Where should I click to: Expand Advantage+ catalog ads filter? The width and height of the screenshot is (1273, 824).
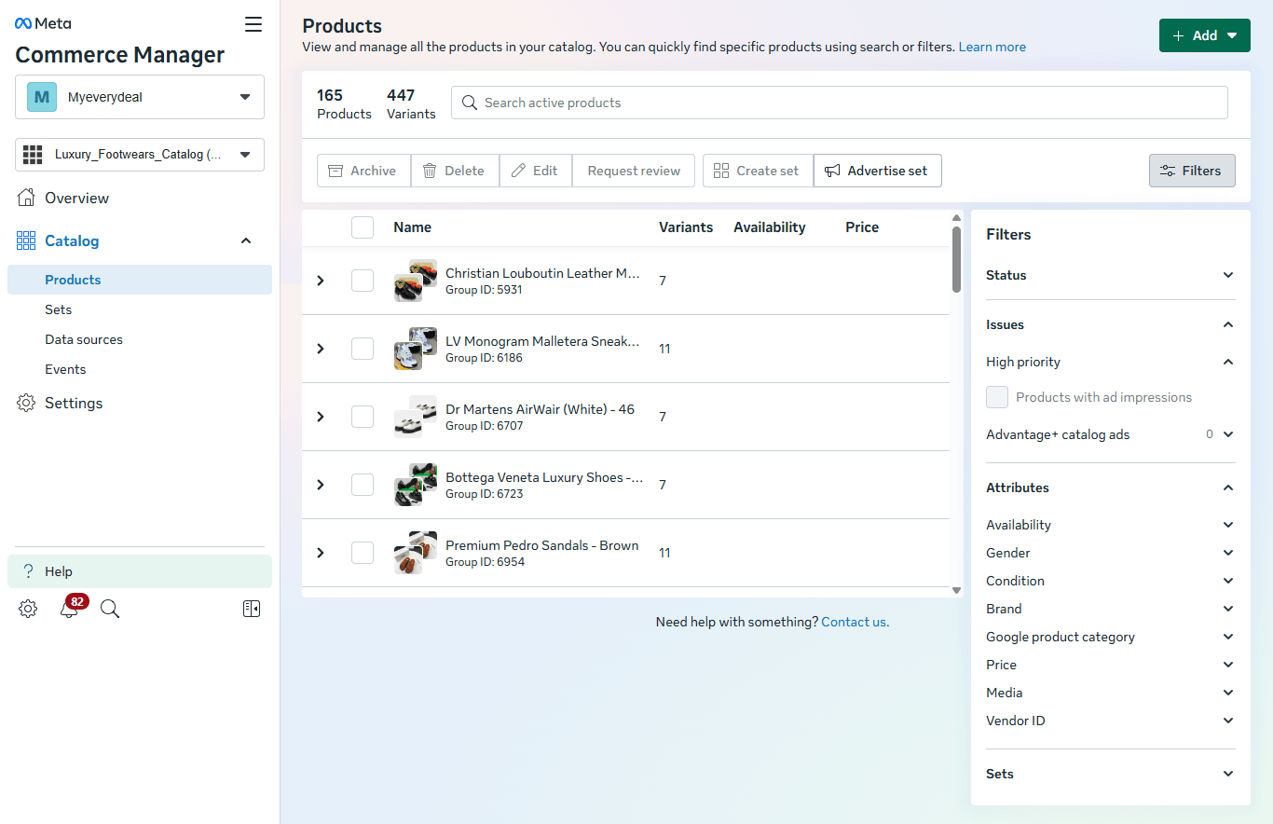(1228, 434)
